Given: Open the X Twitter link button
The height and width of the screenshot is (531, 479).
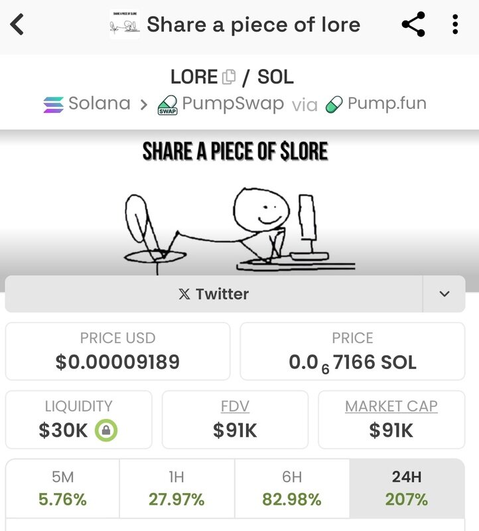Looking at the screenshot, I should (214, 294).
